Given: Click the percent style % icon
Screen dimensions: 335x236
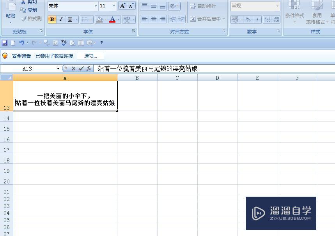Looking at the screenshot, I should [248, 19].
